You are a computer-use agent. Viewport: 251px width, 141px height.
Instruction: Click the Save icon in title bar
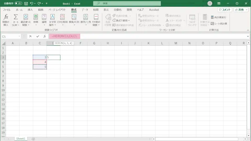(26, 3)
